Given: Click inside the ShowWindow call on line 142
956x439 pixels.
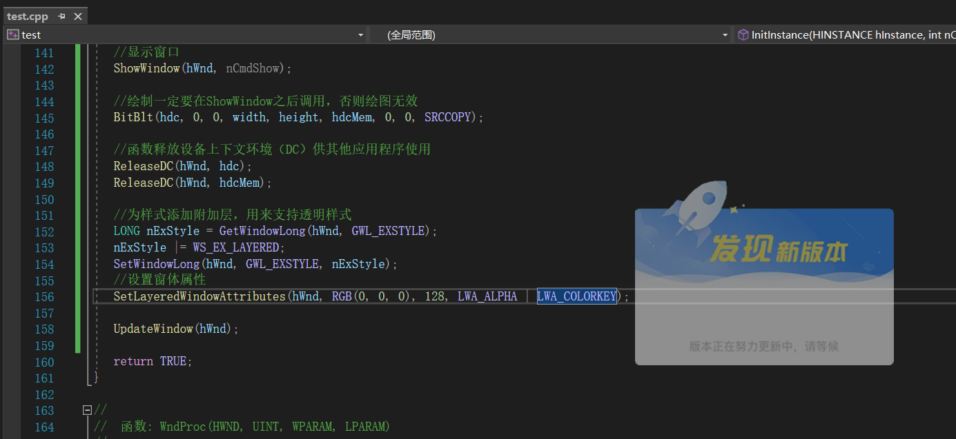Looking at the screenshot, I should click(173, 68).
